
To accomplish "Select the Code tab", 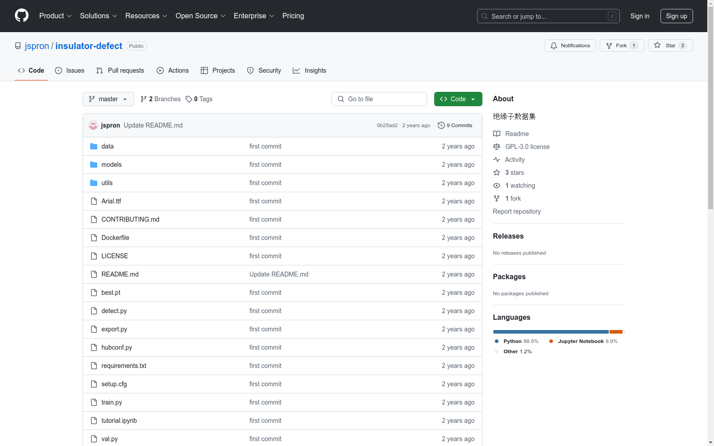I will coord(31,70).
